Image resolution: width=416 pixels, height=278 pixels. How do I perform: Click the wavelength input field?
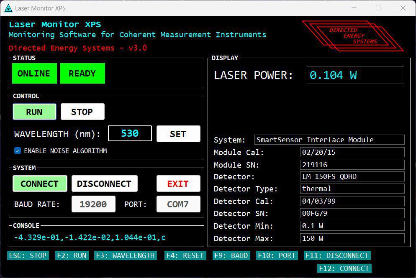click(x=130, y=134)
